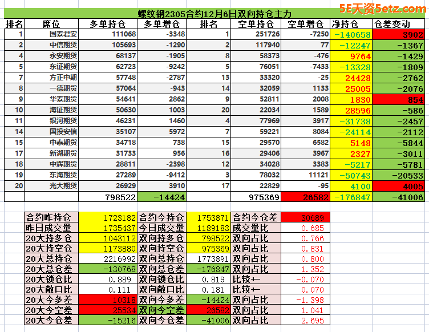Select the 国泰君安 seat cell
429x332 pixels.
(x=51, y=34)
